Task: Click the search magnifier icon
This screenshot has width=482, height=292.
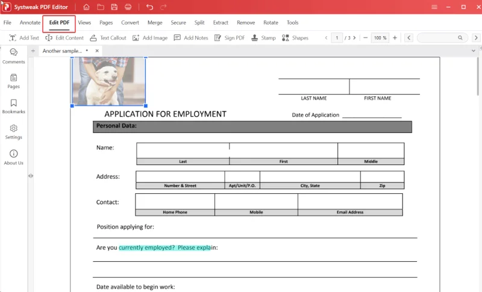Action: point(460,38)
